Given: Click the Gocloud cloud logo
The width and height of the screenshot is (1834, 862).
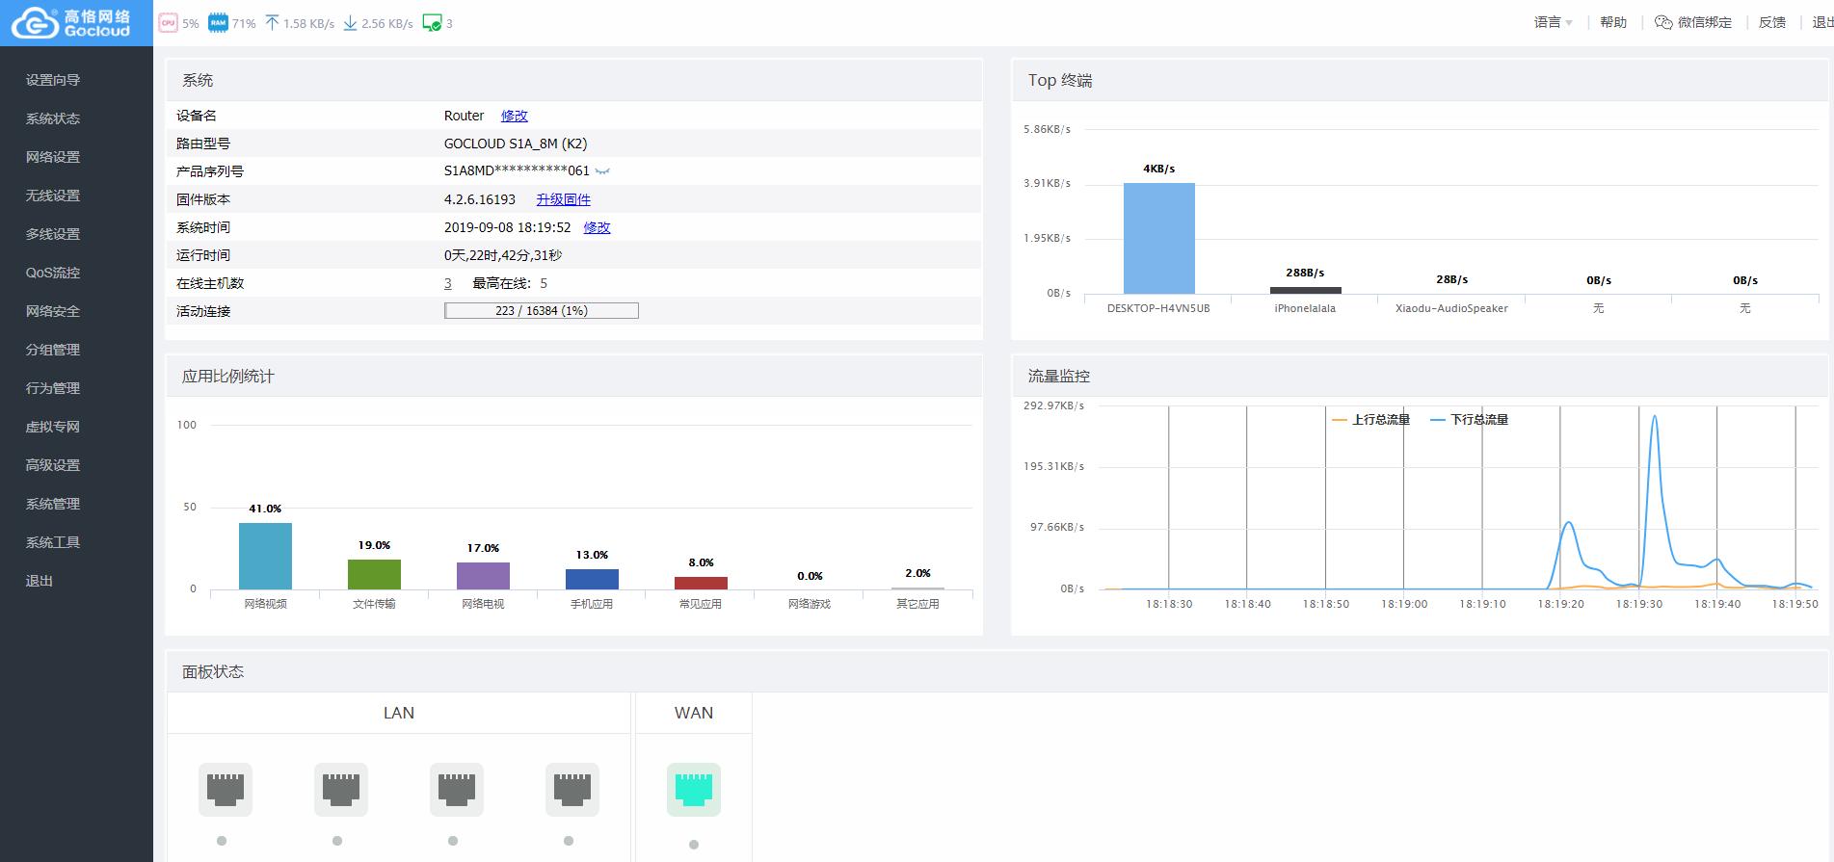Looking at the screenshot, I should 35,23.
